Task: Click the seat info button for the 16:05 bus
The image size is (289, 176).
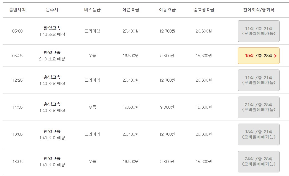Action: (258, 134)
